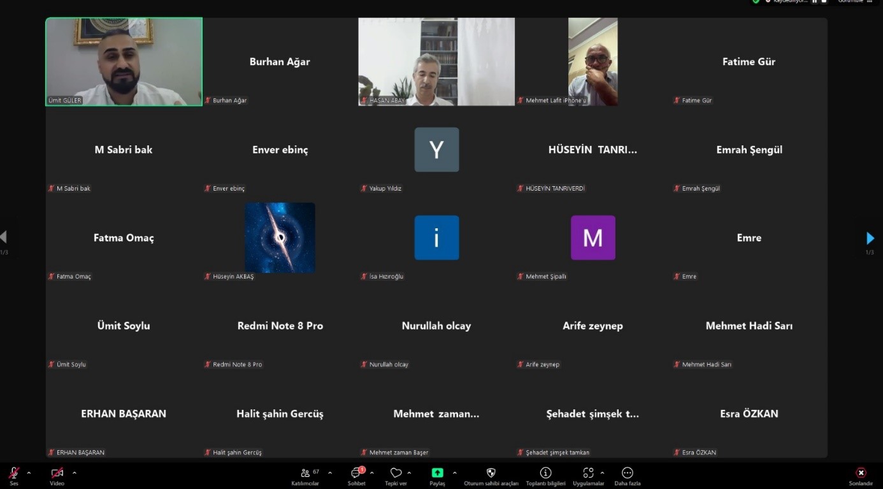The height and width of the screenshot is (489, 883).
Task: Click Hüseyin AKBAŞ's galaxy profile picture
Action: coord(280,237)
